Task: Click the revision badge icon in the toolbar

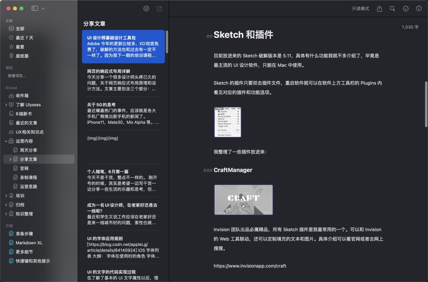Action: point(405,8)
